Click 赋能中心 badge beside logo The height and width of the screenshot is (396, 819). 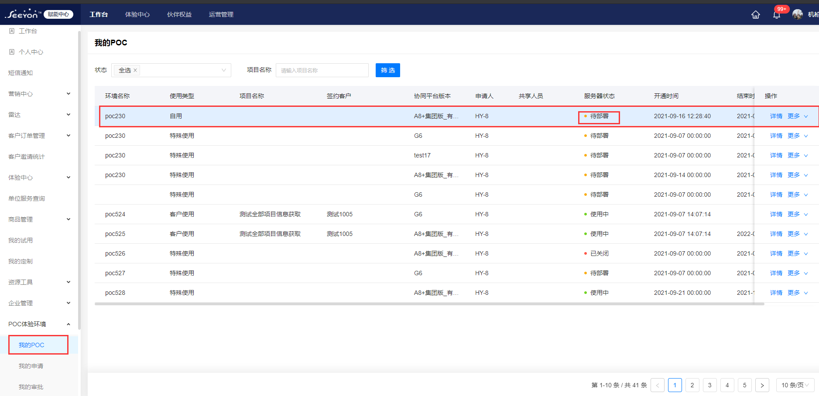click(58, 14)
